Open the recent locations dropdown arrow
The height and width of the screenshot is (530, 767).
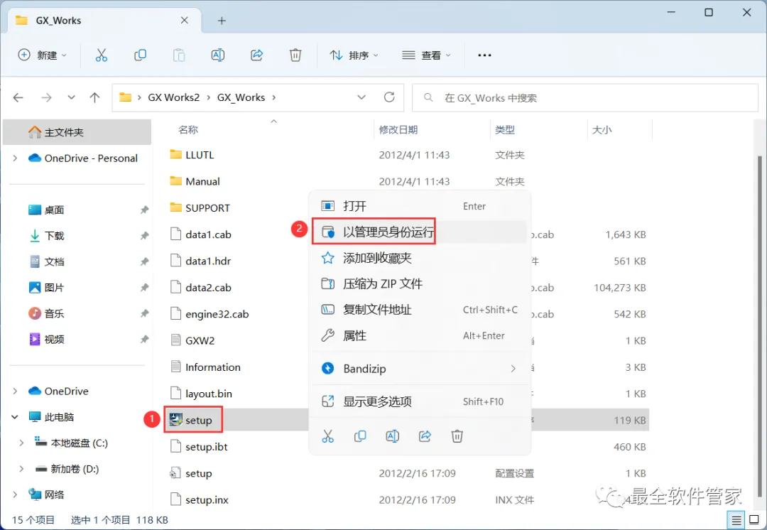coord(72,98)
